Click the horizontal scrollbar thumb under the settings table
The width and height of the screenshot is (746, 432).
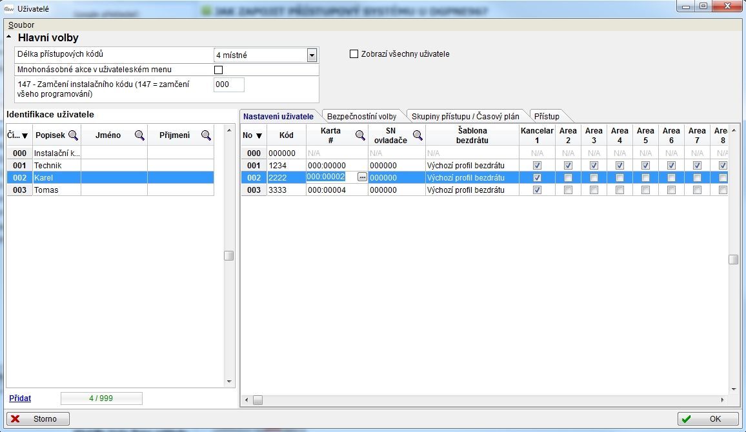pos(257,400)
